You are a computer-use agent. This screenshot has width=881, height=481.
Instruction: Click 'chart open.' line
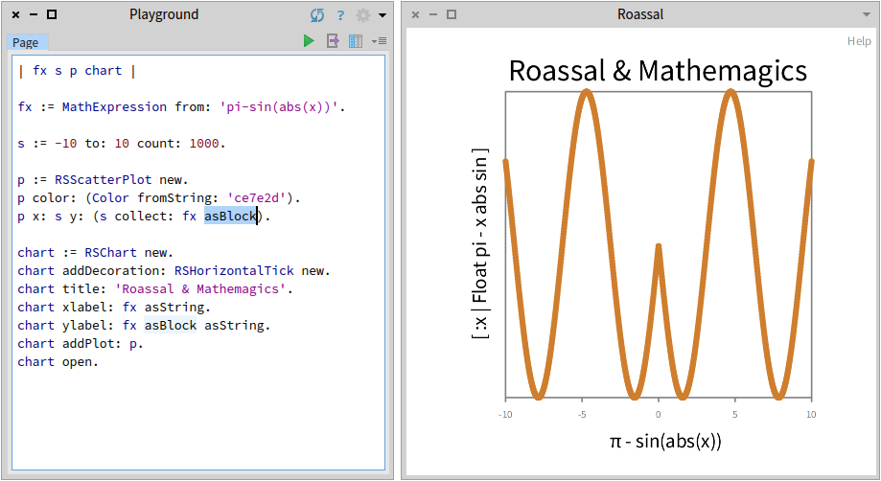(58, 362)
